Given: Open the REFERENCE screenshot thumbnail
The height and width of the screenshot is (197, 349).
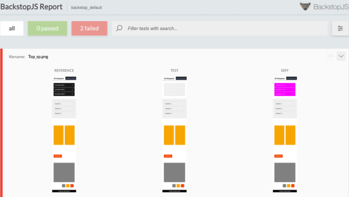Looking at the screenshot, I should [x=64, y=134].
